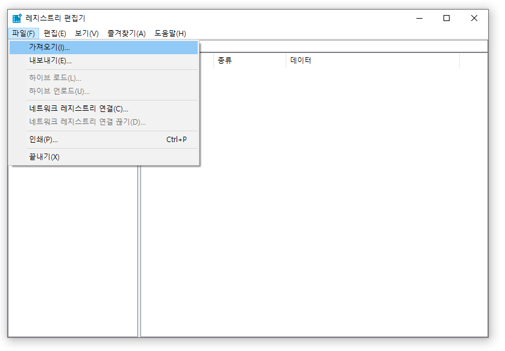Image resolution: width=505 pixels, height=351 pixels.
Task: Open the 즐겨찾기(A) menu
Action: (x=127, y=34)
